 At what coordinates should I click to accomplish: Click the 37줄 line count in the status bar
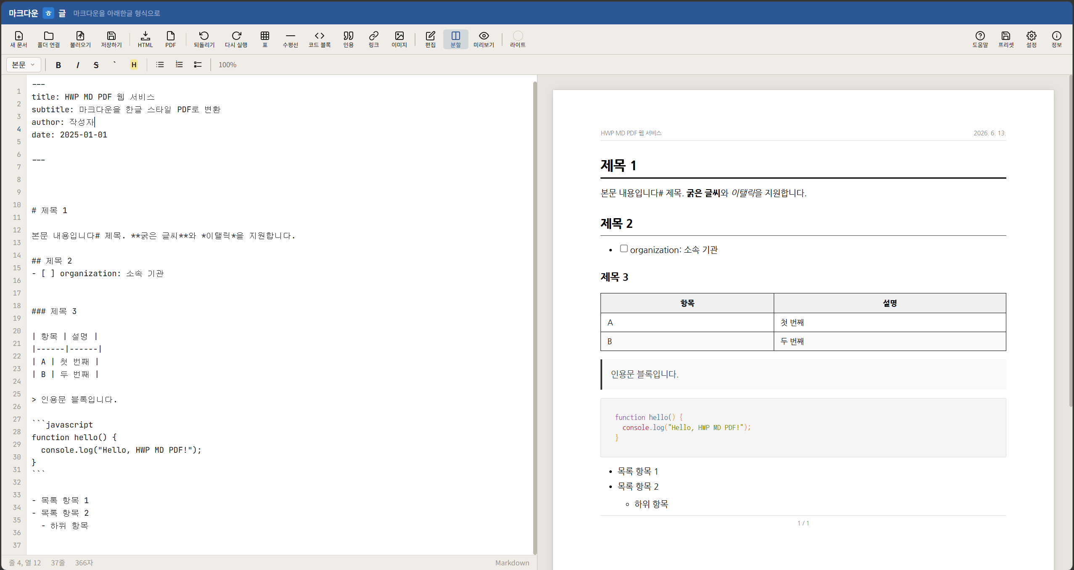coord(58,563)
